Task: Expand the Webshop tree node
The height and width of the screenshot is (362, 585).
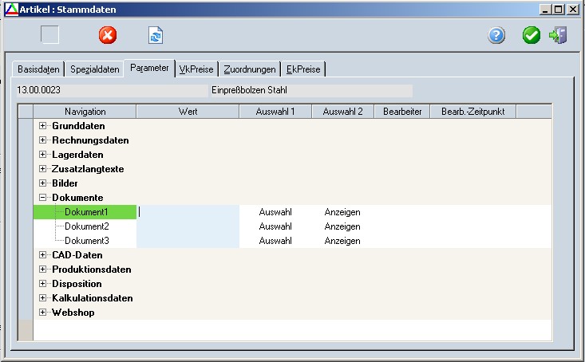Action: pos(43,313)
